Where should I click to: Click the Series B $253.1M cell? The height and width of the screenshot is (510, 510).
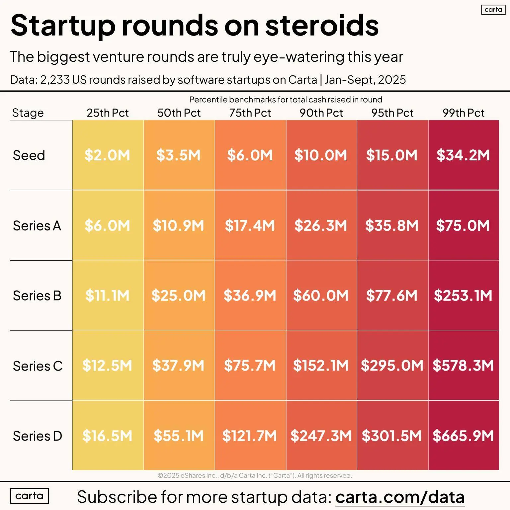pyautogui.click(x=463, y=296)
